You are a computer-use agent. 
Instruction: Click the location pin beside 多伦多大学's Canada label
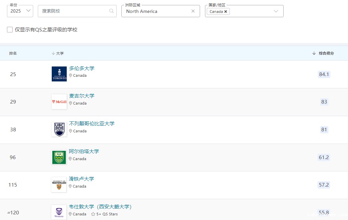click(70, 75)
